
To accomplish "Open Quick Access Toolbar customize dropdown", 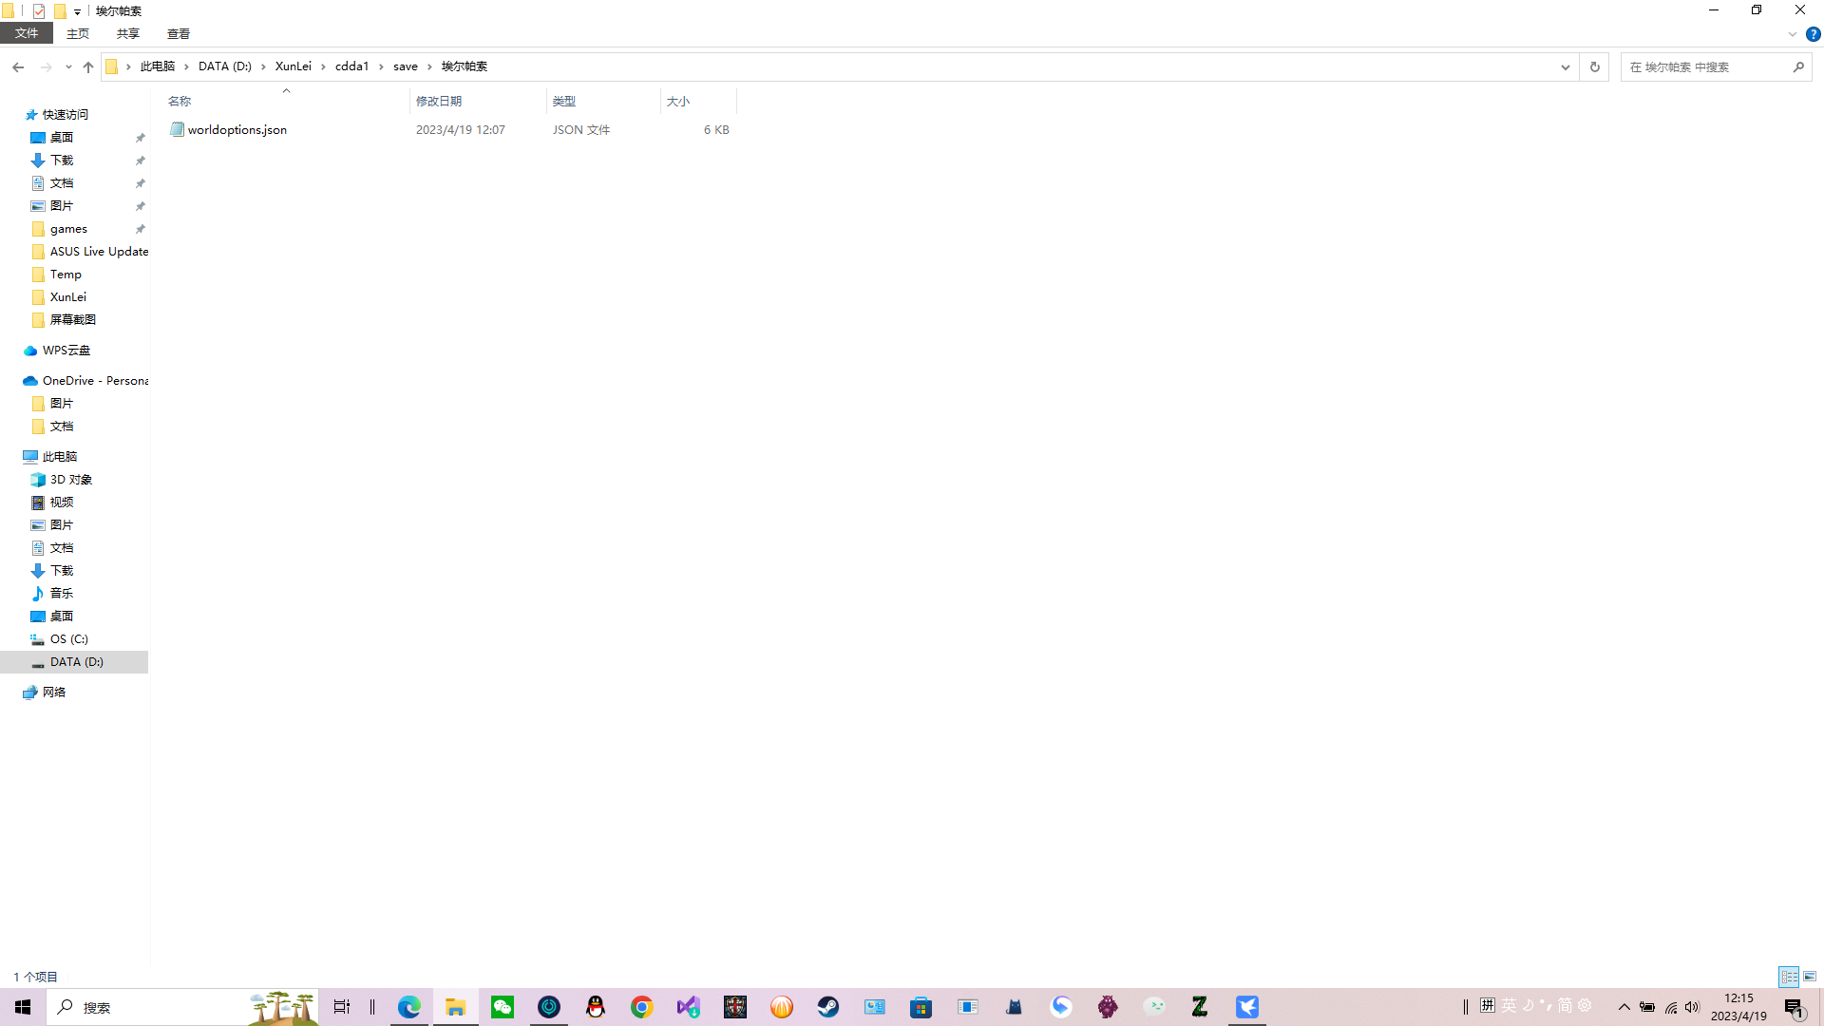I will tap(77, 11).
